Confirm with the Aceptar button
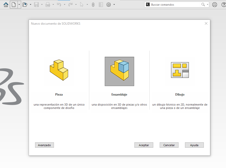Image resolution: width=226 pixels, height=168 pixels. coord(144,145)
